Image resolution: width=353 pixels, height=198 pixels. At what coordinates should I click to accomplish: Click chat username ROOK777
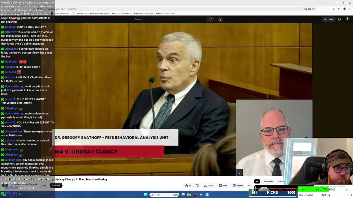[x=10, y=32]
